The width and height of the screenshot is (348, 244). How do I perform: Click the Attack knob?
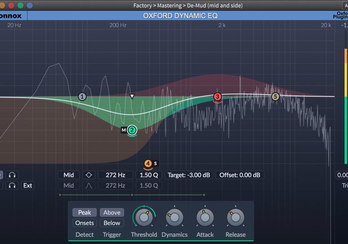tap(205, 217)
